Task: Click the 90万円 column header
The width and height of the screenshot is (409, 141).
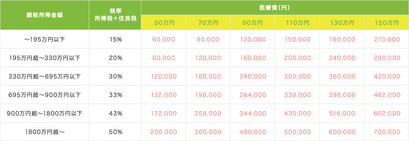Action: (x=252, y=22)
